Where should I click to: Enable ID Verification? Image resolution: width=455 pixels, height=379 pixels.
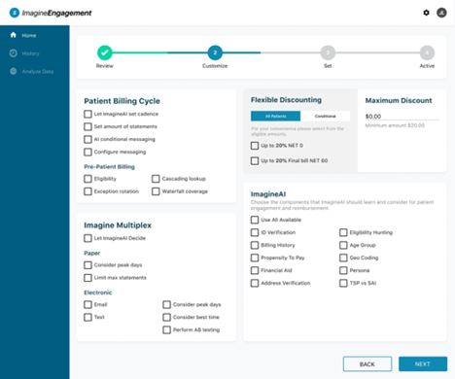pos(255,232)
